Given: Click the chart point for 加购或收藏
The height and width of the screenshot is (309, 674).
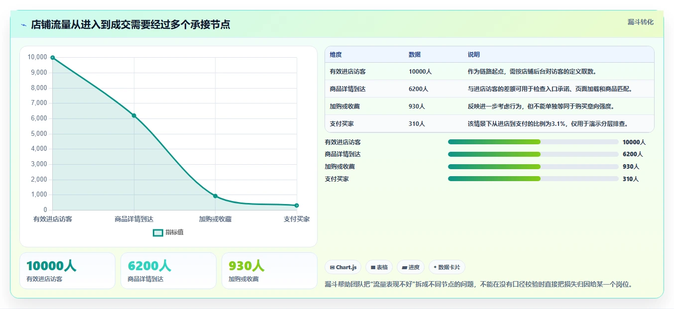Looking at the screenshot, I should click(215, 196).
